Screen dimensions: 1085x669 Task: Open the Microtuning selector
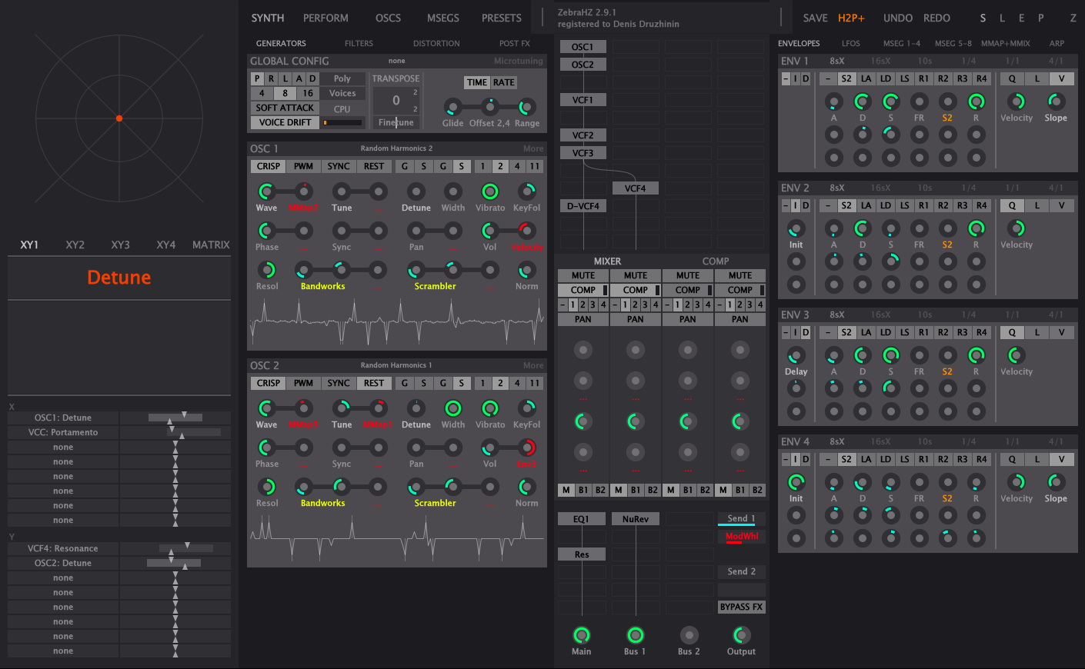coord(518,61)
